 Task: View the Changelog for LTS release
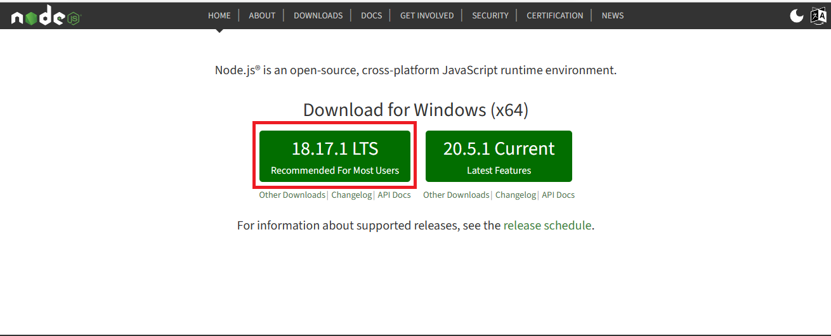coord(351,195)
